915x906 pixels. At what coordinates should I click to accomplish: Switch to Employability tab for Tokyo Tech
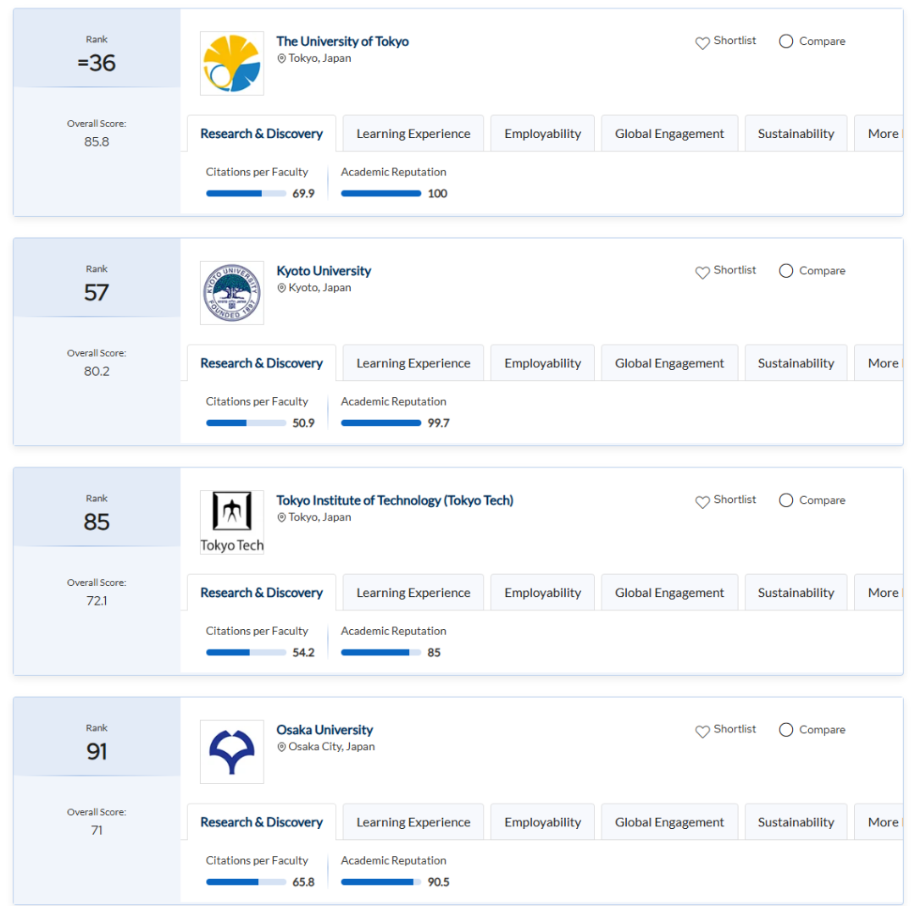pos(543,592)
